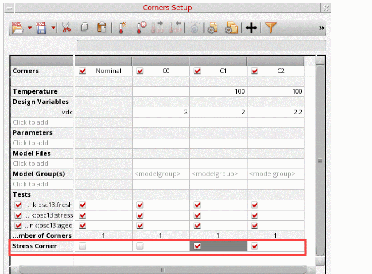Open the dropdown arrow next to Save CSV
Screen dimensions: 372x274
tap(53, 28)
